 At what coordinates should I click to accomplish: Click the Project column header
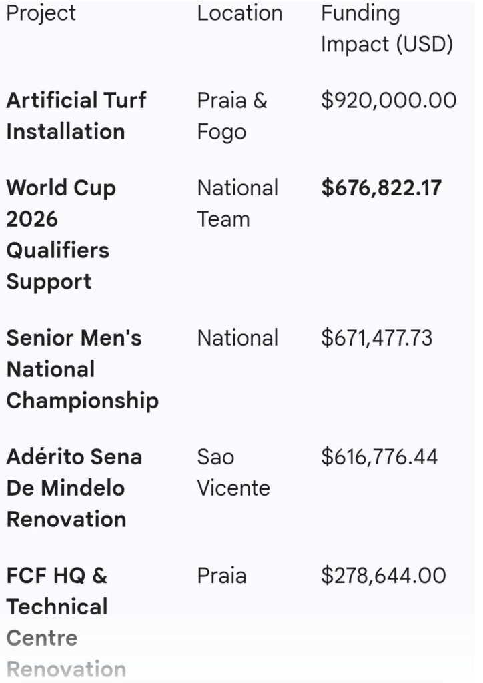click(x=41, y=13)
